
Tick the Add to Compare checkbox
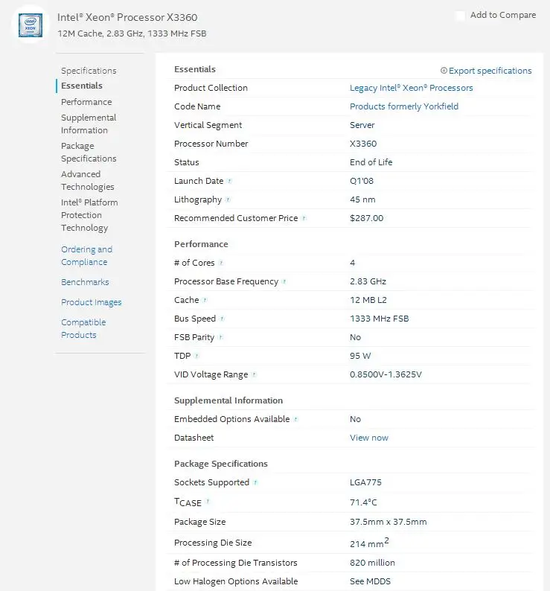(460, 16)
